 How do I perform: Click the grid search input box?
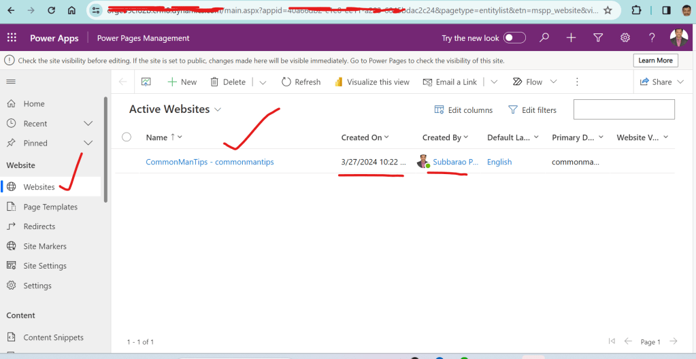click(624, 109)
